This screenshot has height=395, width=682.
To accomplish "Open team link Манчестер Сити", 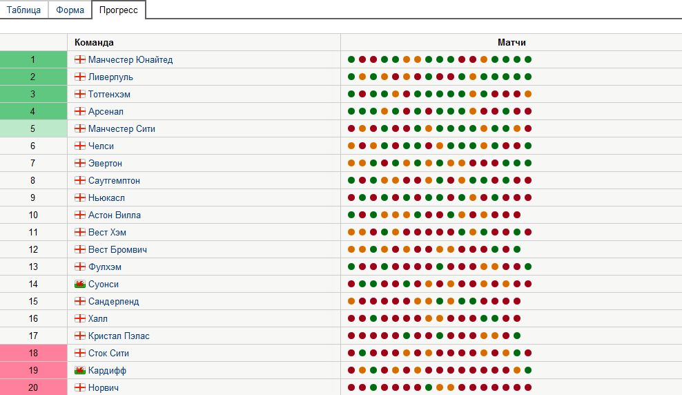I will pos(121,128).
